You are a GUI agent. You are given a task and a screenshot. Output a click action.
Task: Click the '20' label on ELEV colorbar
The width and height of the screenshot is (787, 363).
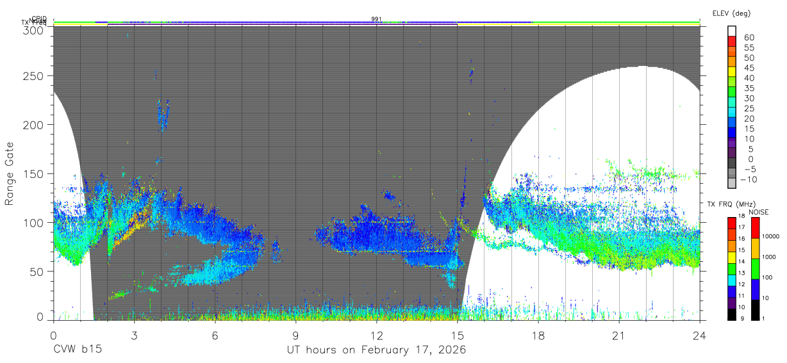749,119
